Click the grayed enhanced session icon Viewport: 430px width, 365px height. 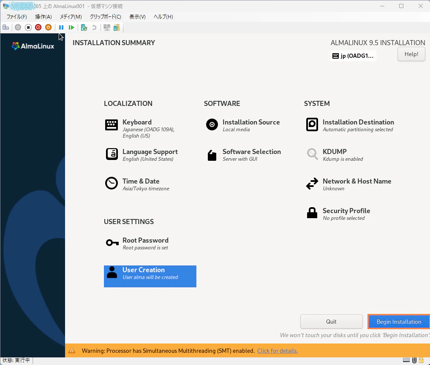click(107, 27)
